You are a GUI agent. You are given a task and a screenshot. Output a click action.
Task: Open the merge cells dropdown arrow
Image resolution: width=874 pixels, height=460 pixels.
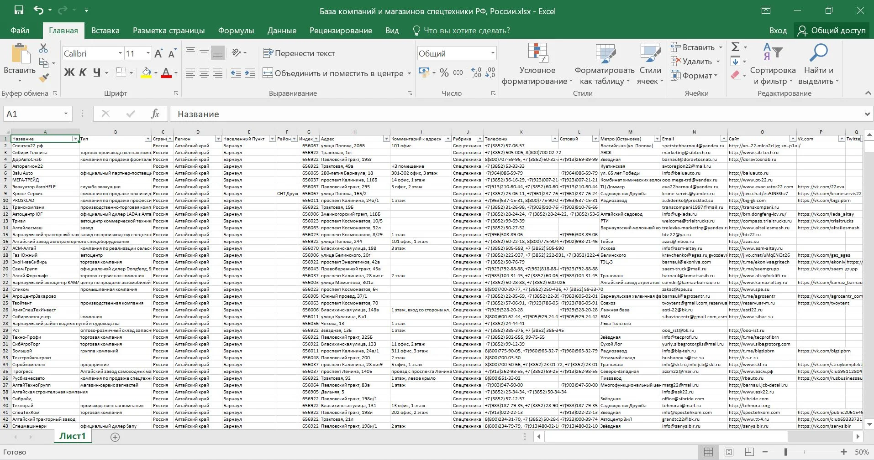(x=409, y=73)
